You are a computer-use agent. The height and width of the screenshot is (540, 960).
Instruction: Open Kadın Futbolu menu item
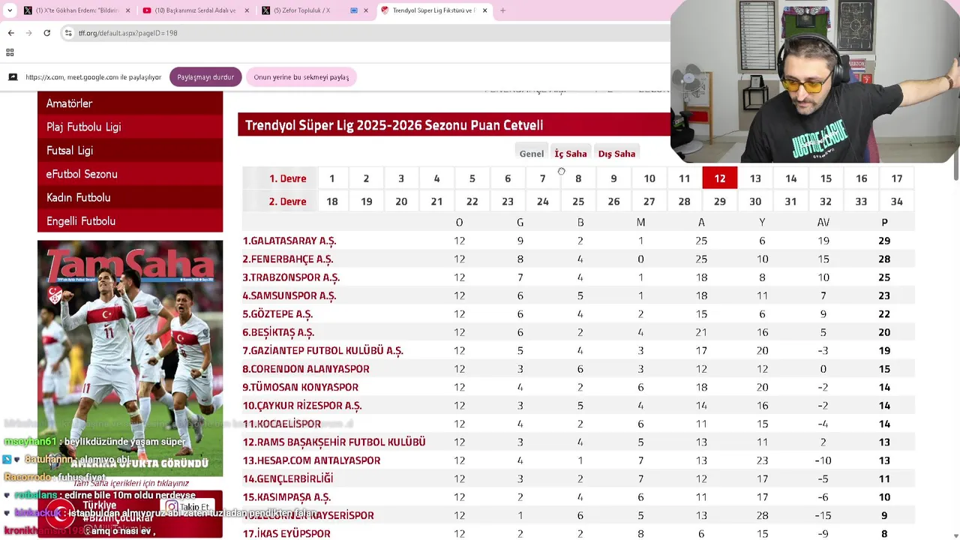click(130, 197)
